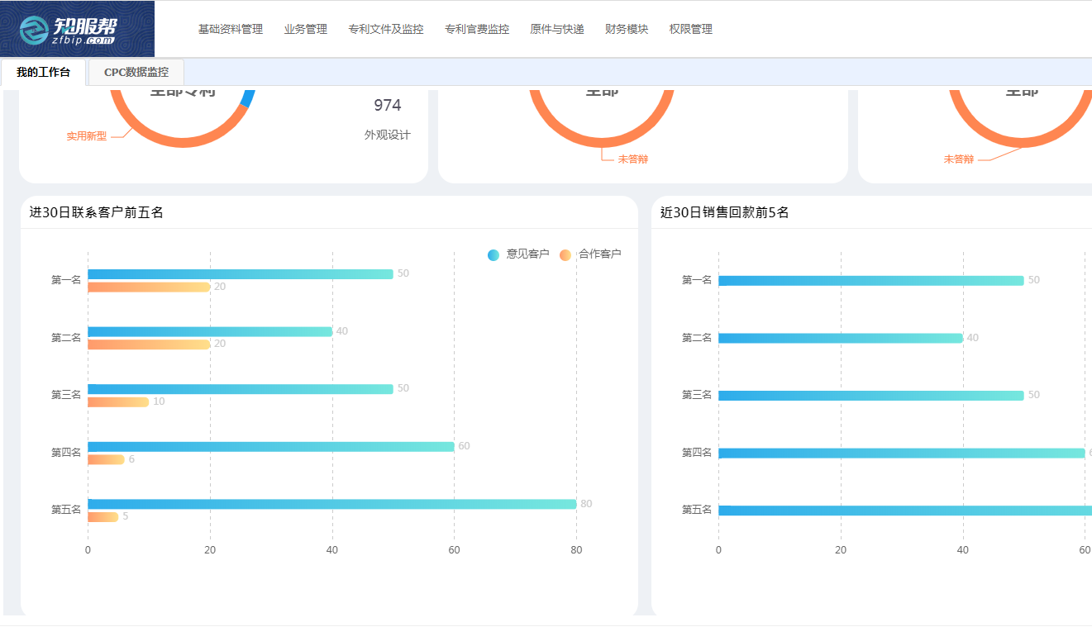Click the 外观设计 count 974
1092x627 pixels.
click(x=387, y=106)
